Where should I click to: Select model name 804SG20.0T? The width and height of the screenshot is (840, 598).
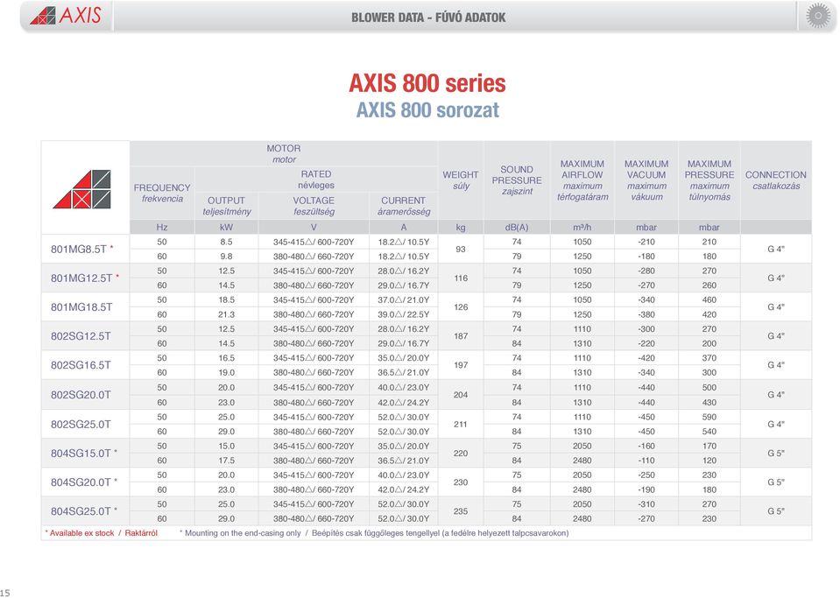[x=81, y=482]
